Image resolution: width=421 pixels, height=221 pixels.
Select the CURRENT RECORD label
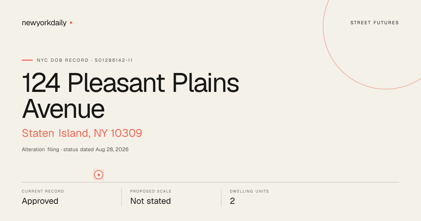43,192
